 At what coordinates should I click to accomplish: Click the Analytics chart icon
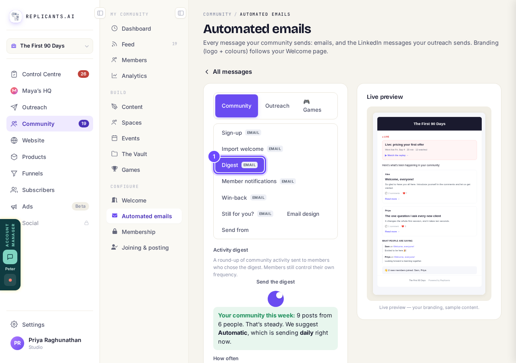click(114, 75)
